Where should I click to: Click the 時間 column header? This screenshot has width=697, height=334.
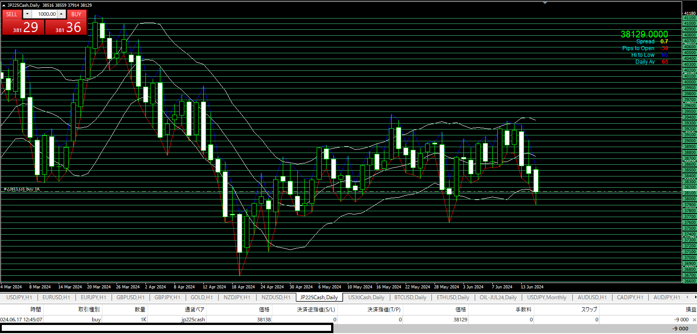click(x=36, y=310)
